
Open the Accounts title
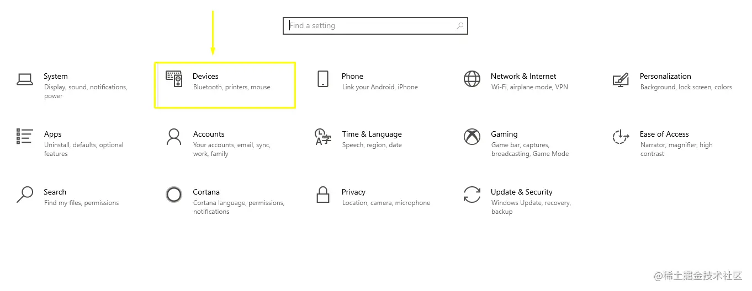point(209,134)
